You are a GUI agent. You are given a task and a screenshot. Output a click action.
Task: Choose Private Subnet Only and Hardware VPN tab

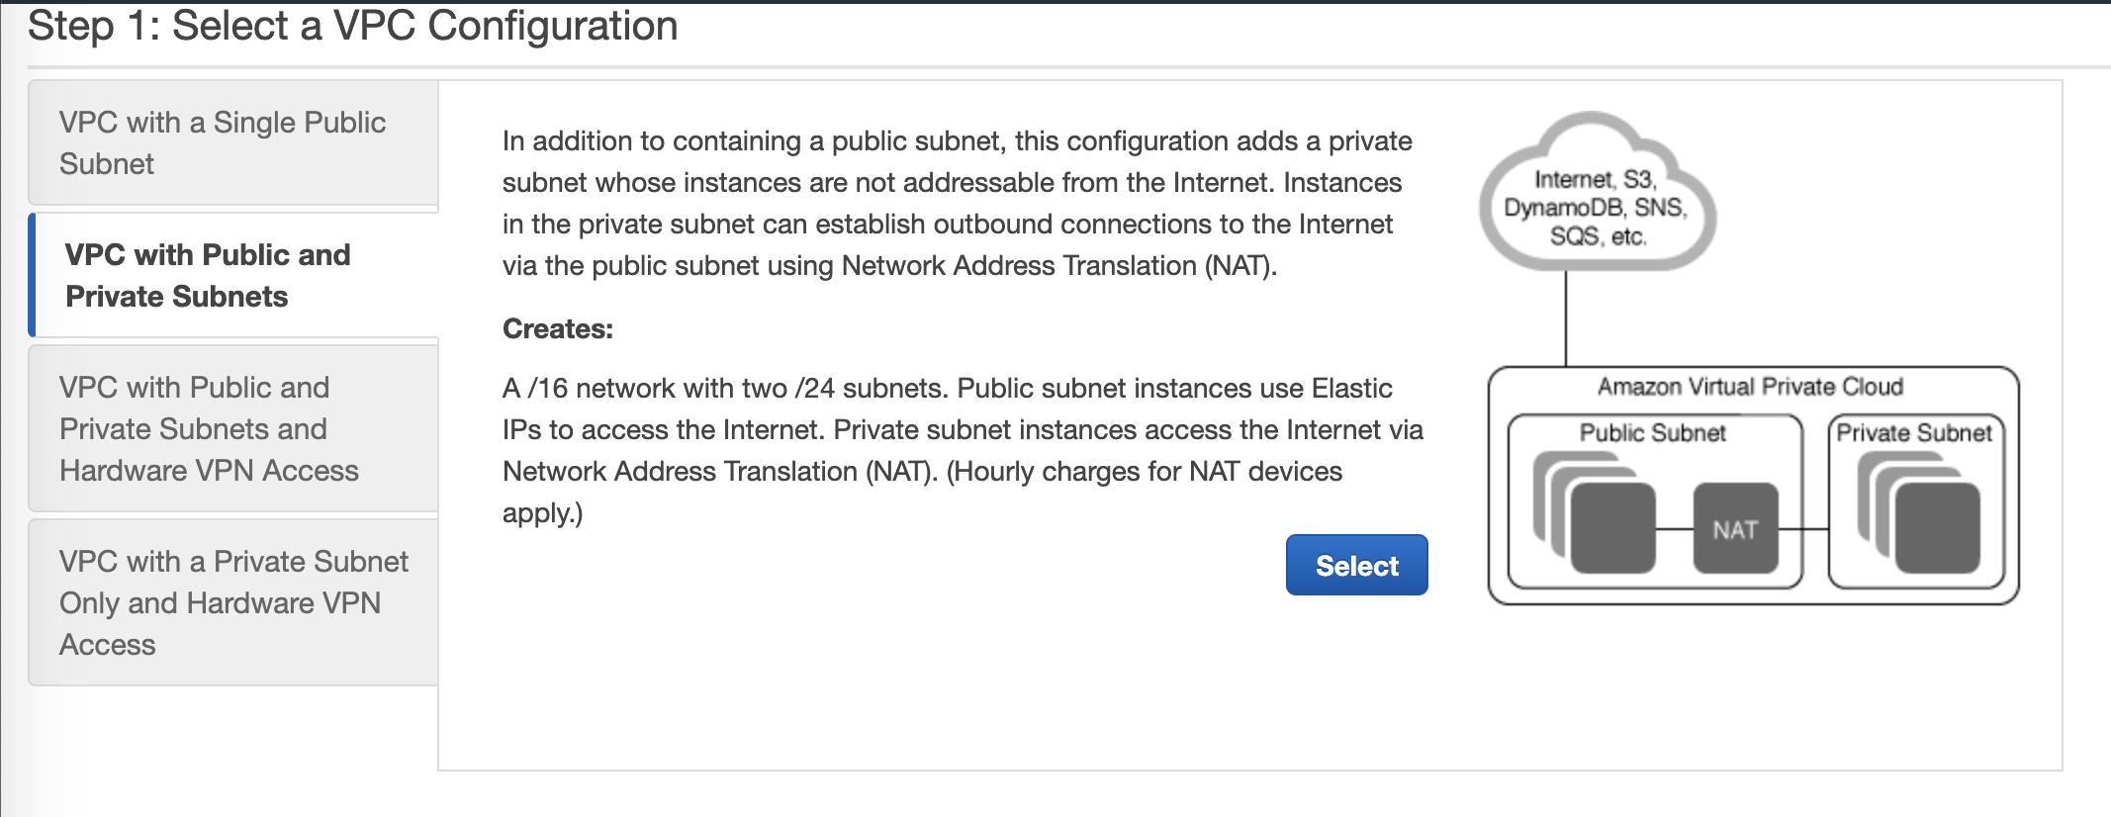point(233,602)
